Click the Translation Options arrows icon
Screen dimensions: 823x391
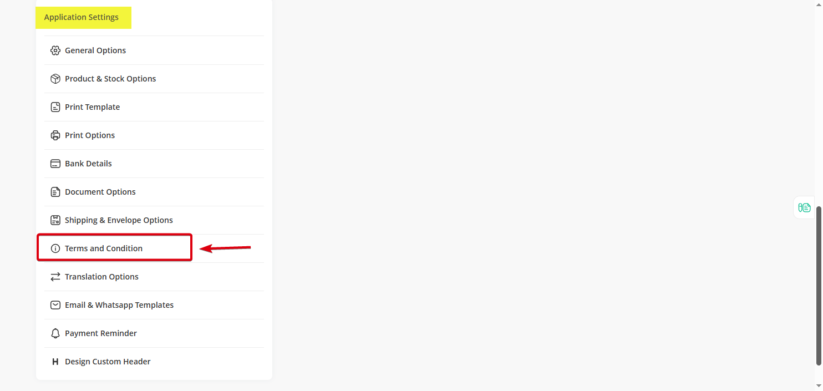point(55,277)
